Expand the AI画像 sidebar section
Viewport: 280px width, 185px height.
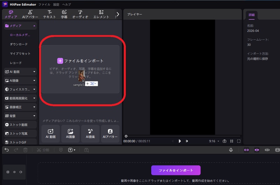pos(20,80)
